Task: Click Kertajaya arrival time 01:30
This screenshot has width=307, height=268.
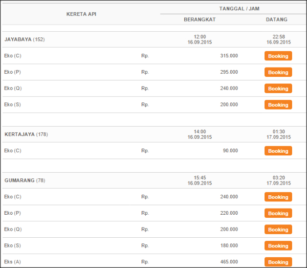Action: click(x=279, y=132)
